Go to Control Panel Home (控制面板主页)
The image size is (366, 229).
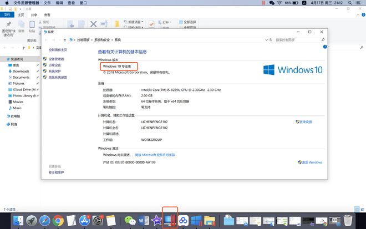(x=58, y=50)
